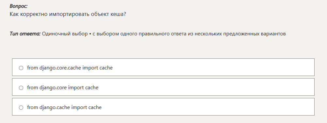Screen dimensions: 327x123
Task: Click the 'from django.cache import cache' answer label
Action: click(64, 107)
